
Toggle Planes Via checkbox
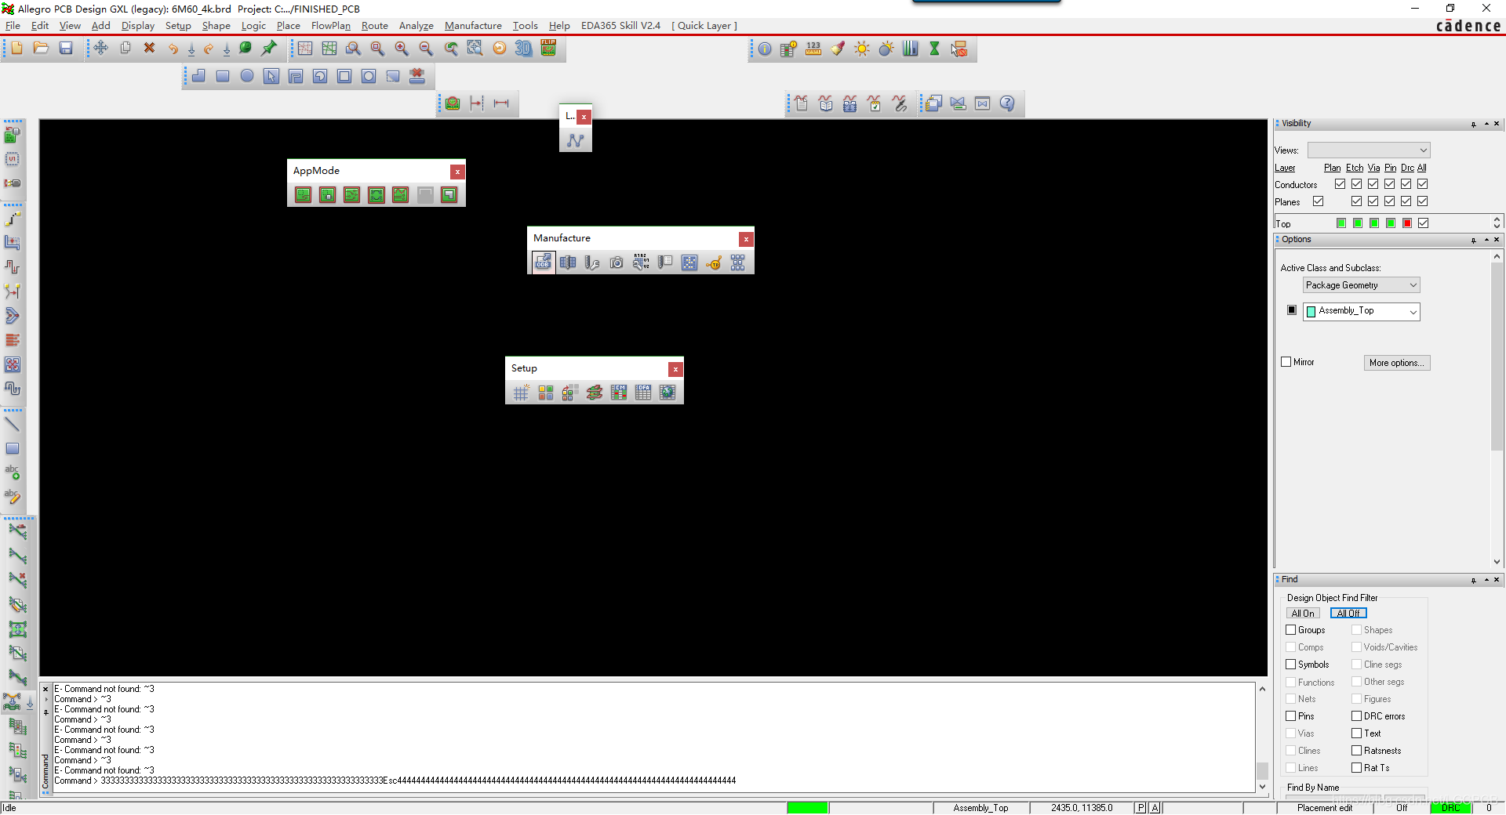point(1373,201)
